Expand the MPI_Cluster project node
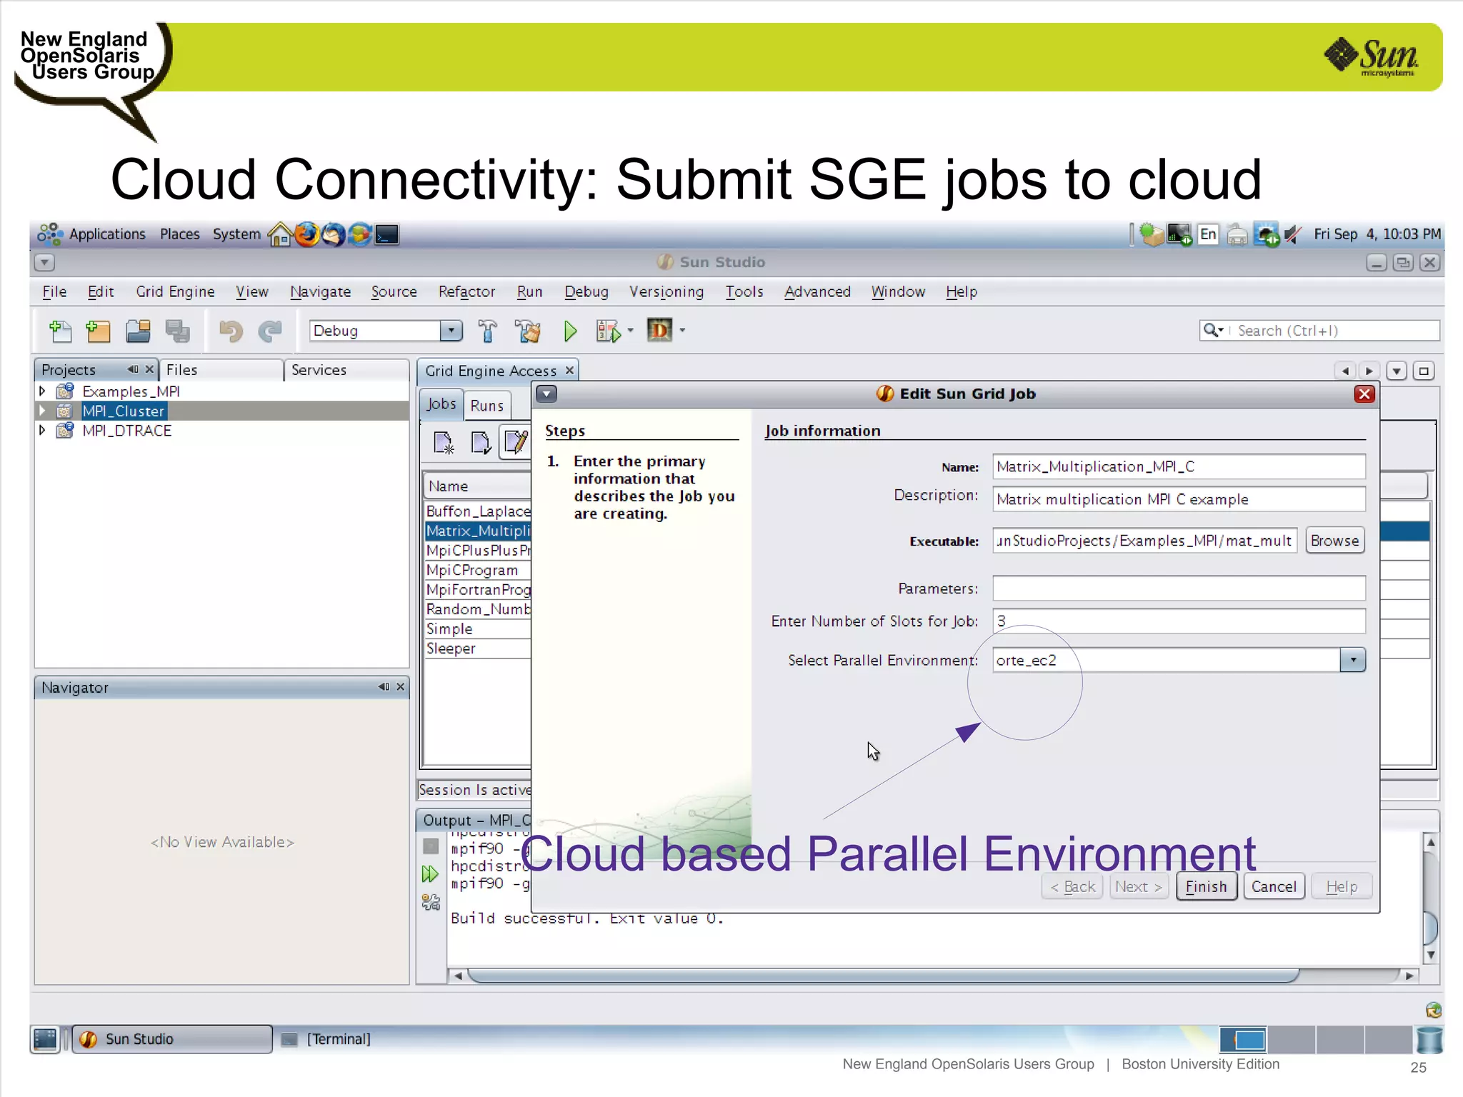This screenshot has width=1463, height=1097. click(42, 411)
